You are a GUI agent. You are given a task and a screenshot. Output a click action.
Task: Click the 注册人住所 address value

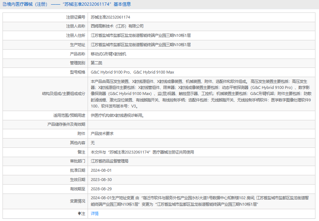141,36
